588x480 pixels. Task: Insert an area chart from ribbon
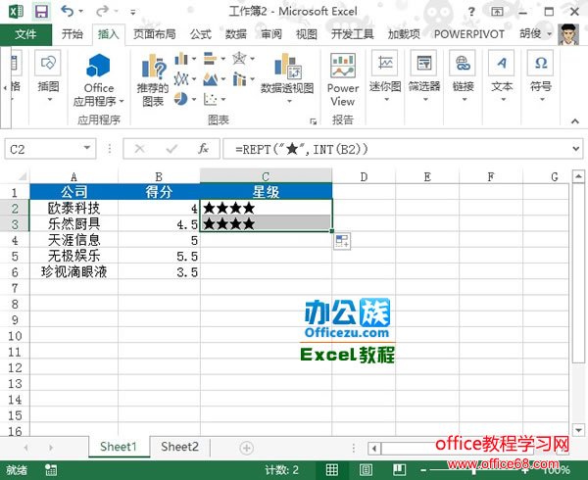pos(210,79)
